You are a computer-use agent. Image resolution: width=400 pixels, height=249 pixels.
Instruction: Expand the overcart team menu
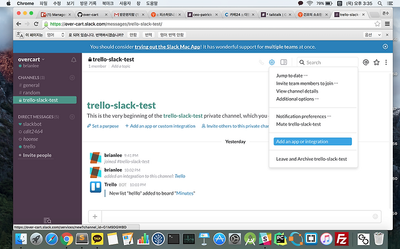(31, 59)
